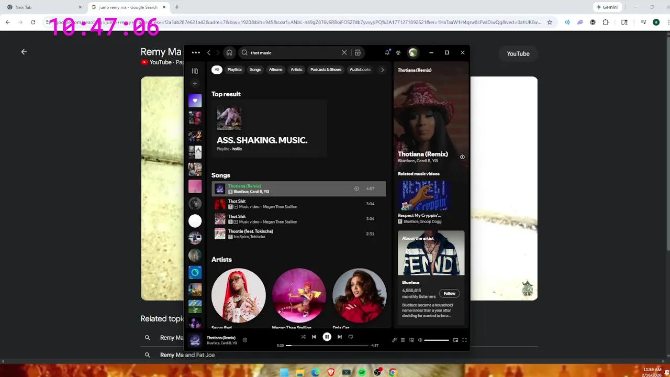Reload the Chrome page
The height and width of the screenshot is (377, 670).
[33, 22]
